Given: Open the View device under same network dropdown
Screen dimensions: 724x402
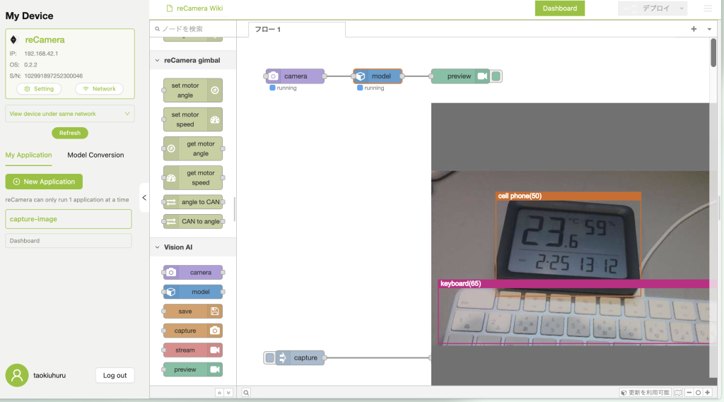Looking at the screenshot, I should pos(69,114).
